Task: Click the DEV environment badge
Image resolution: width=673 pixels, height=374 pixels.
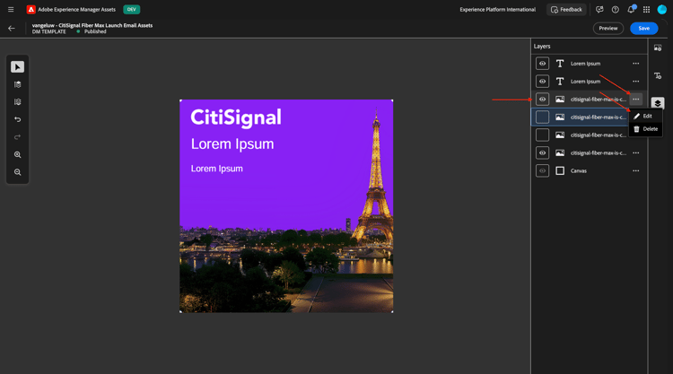Action: click(x=131, y=10)
